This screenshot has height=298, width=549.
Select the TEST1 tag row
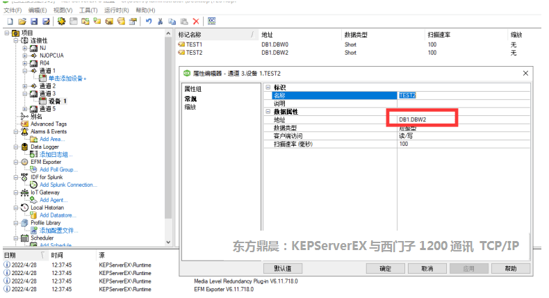194,44
